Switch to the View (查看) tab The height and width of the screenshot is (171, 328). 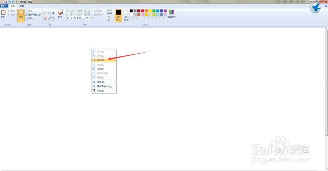pyautogui.click(x=22, y=6)
